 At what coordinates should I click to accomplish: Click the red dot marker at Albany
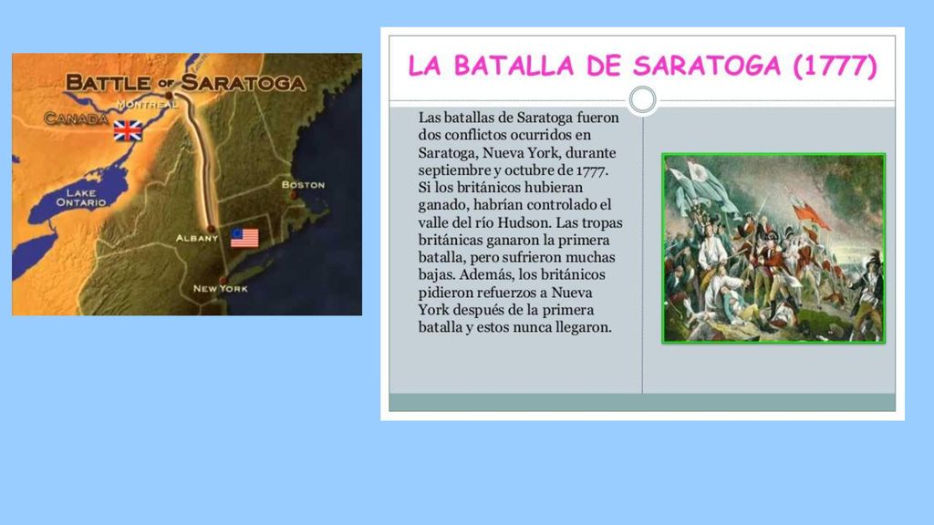pos(211,229)
